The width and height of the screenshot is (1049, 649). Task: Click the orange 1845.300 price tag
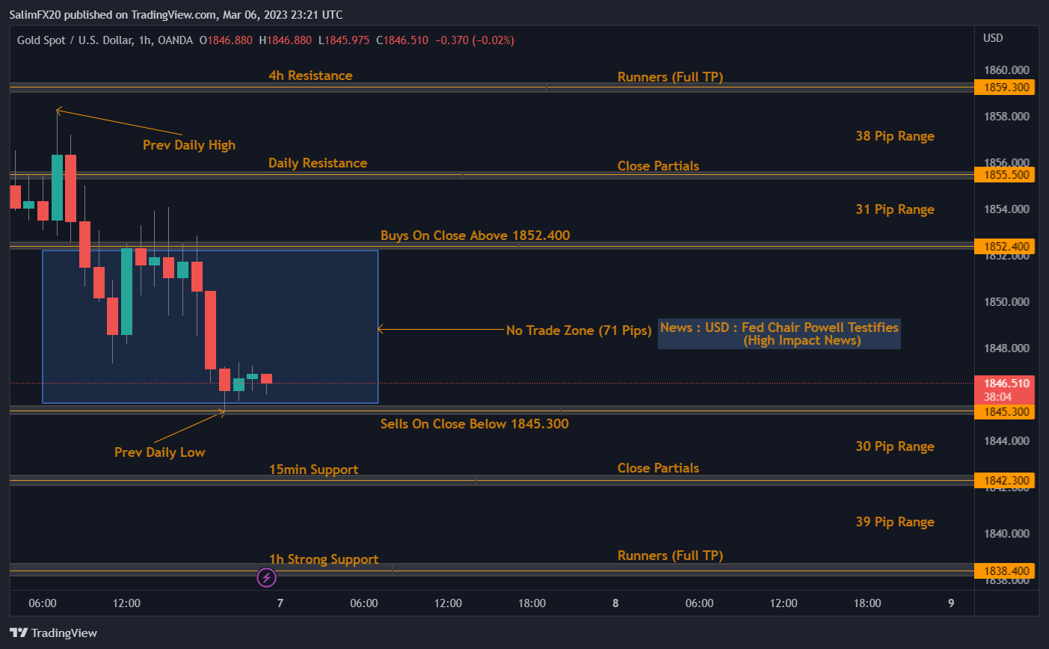click(x=1004, y=411)
